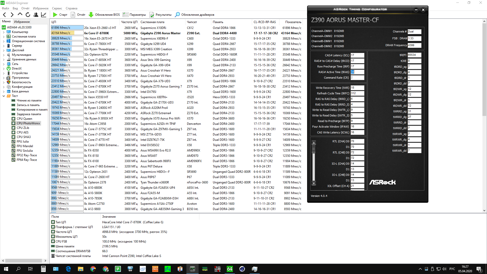Click AIDA64 icon in the taskbar

pos(230,269)
